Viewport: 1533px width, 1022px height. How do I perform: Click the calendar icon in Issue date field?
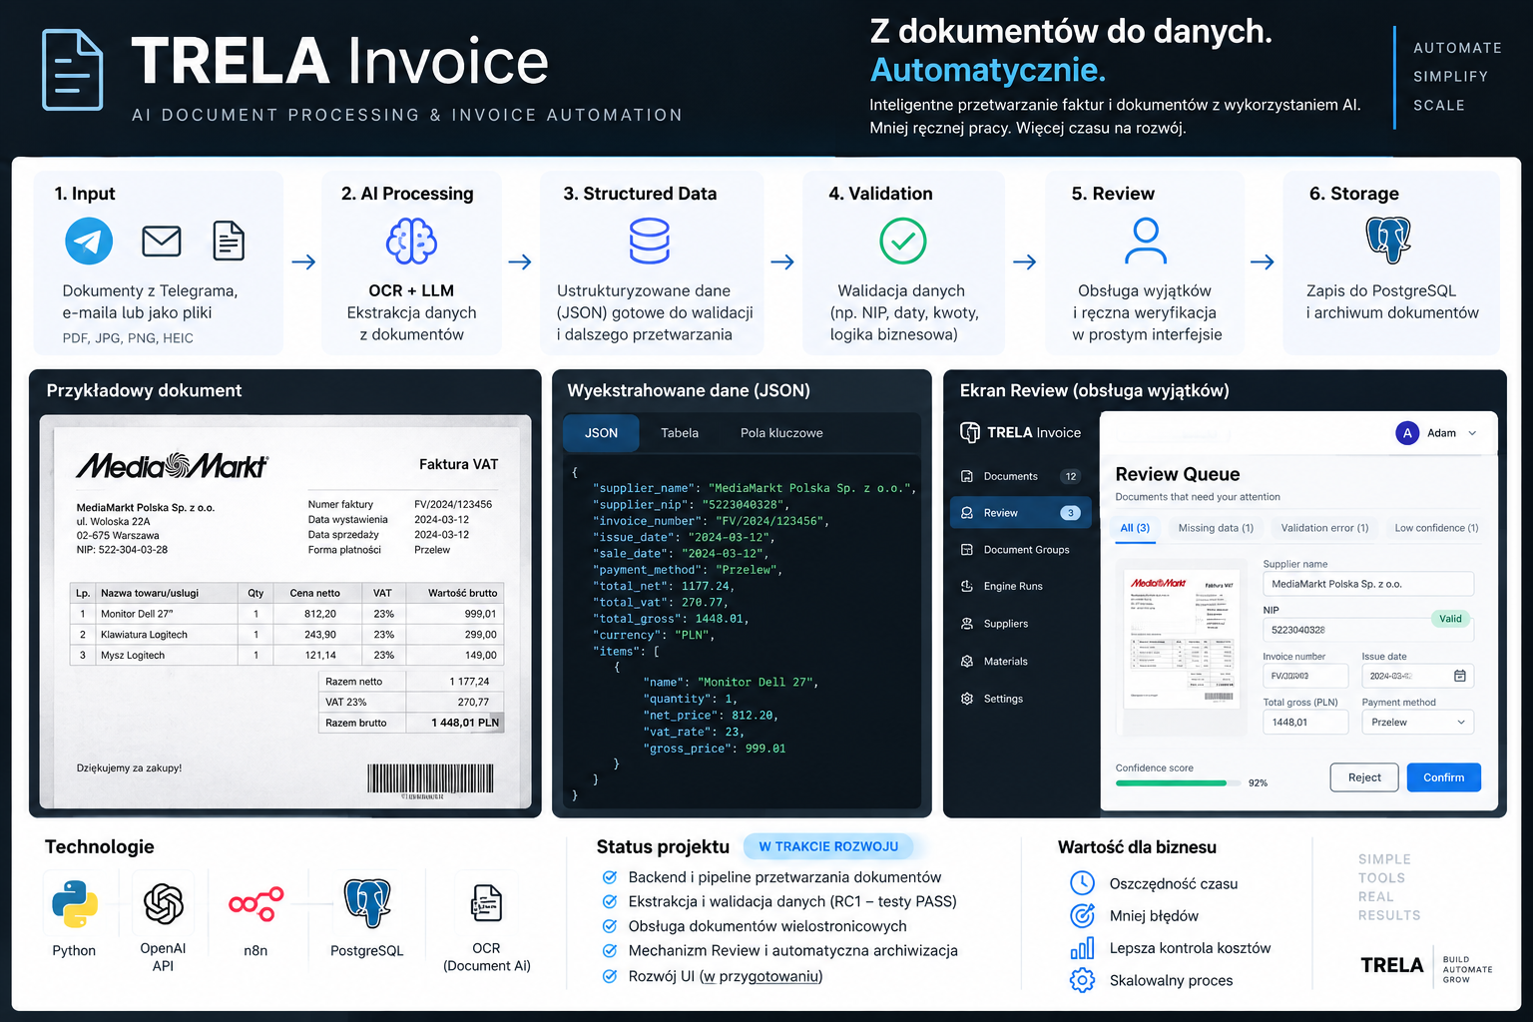1460,676
